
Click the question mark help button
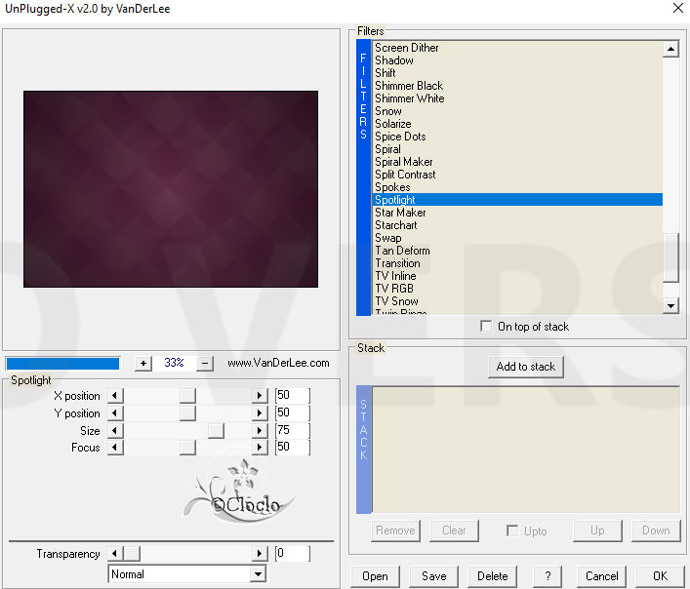[548, 576]
